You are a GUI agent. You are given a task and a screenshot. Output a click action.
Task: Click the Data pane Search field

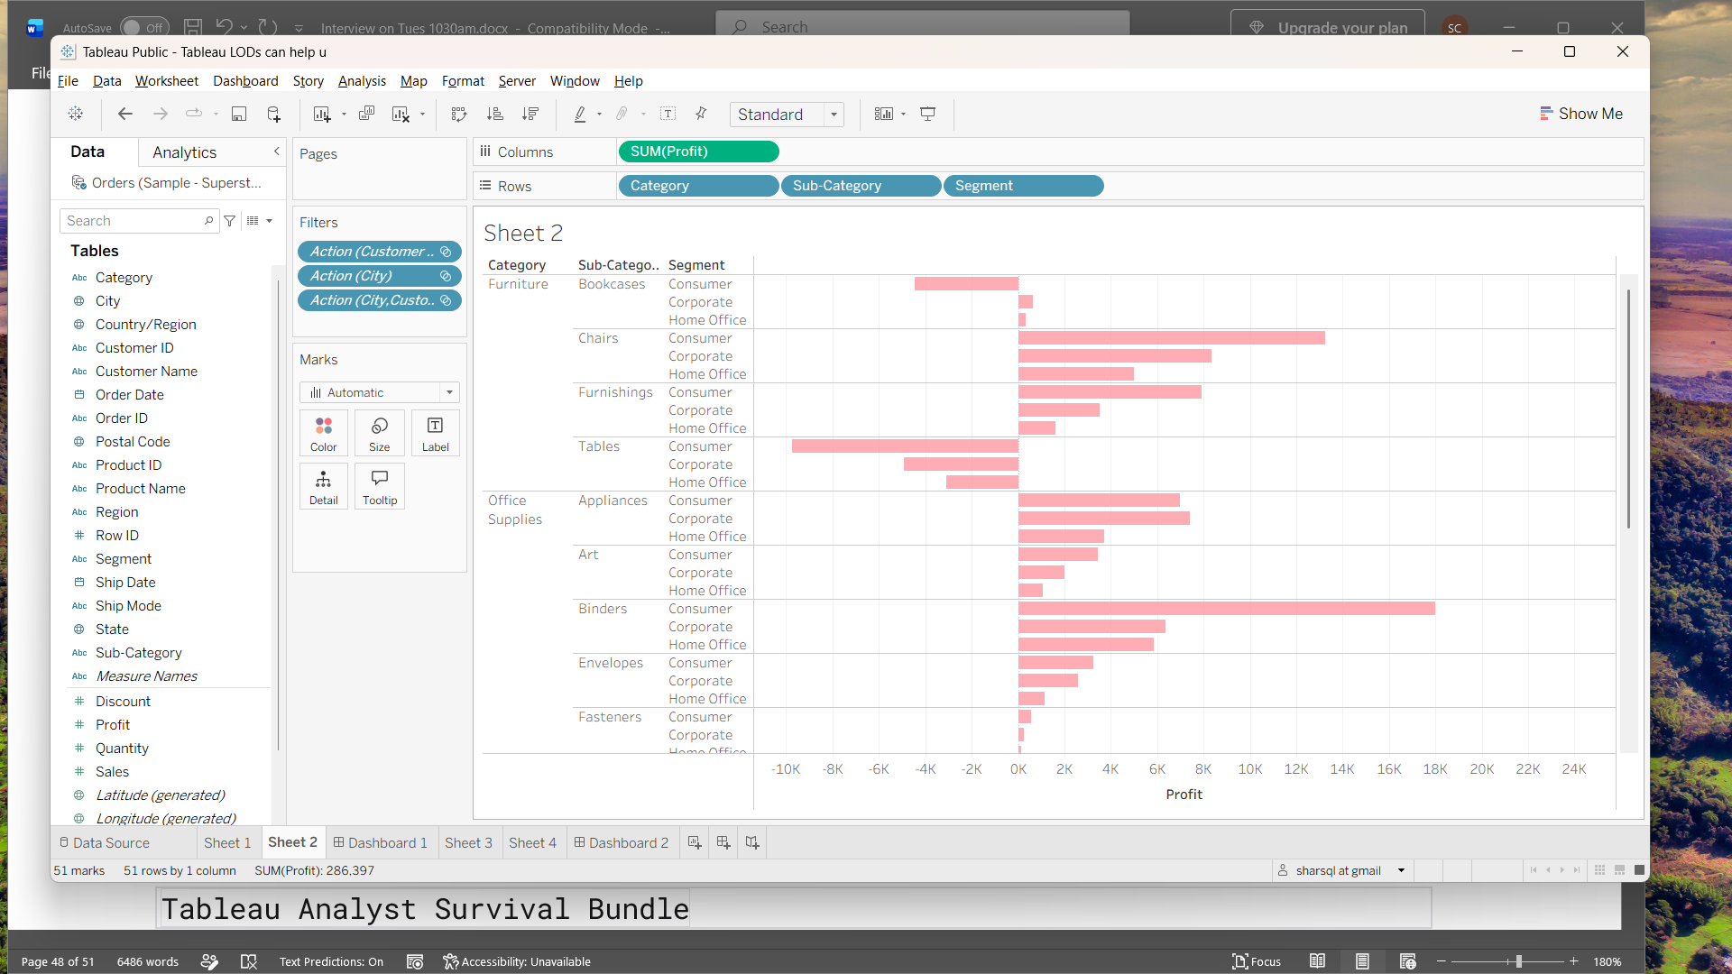(x=139, y=221)
